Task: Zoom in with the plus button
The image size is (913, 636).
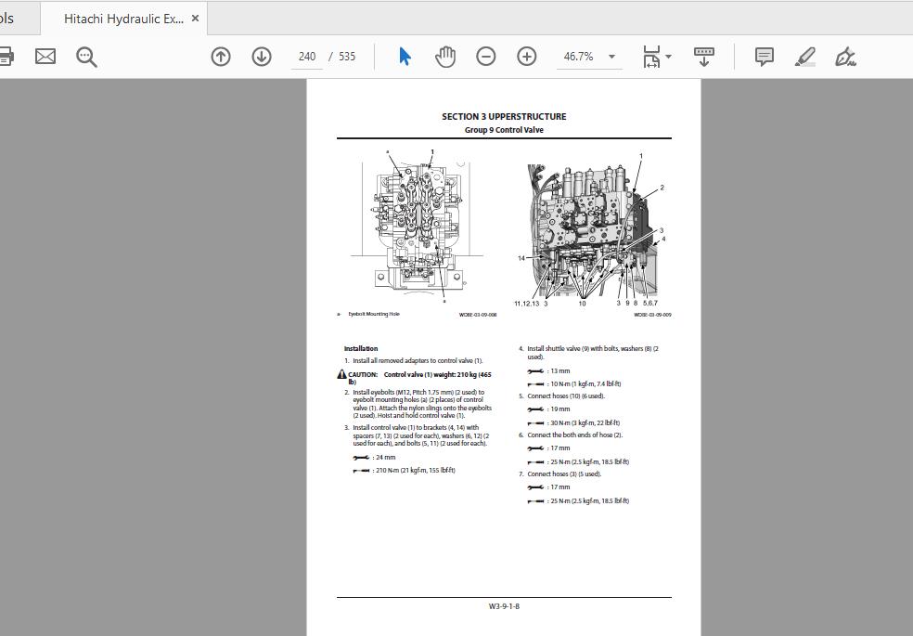Action: pyautogui.click(x=526, y=57)
